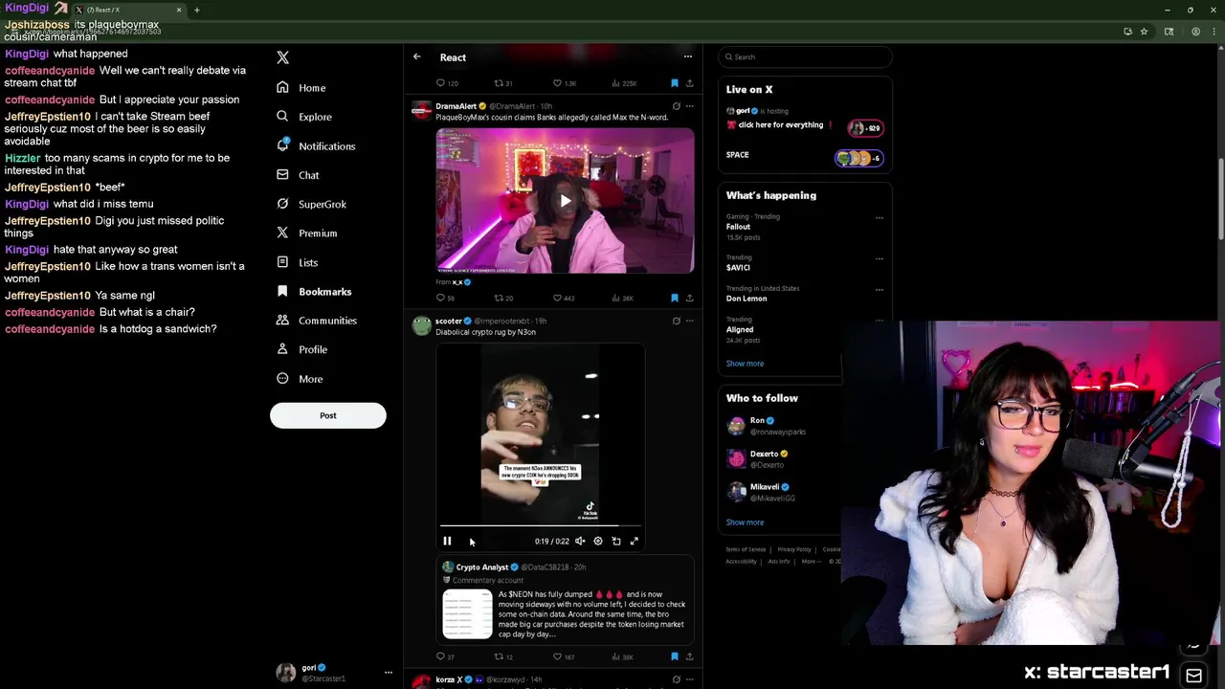Share the topmost post
Viewport: 1225px width, 689px height.
click(689, 83)
